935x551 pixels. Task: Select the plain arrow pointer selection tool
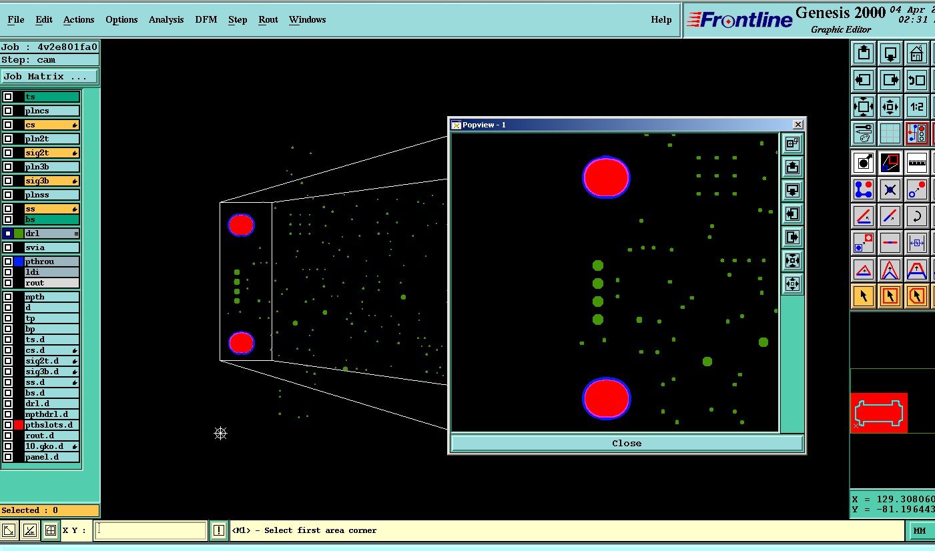click(x=864, y=296)
